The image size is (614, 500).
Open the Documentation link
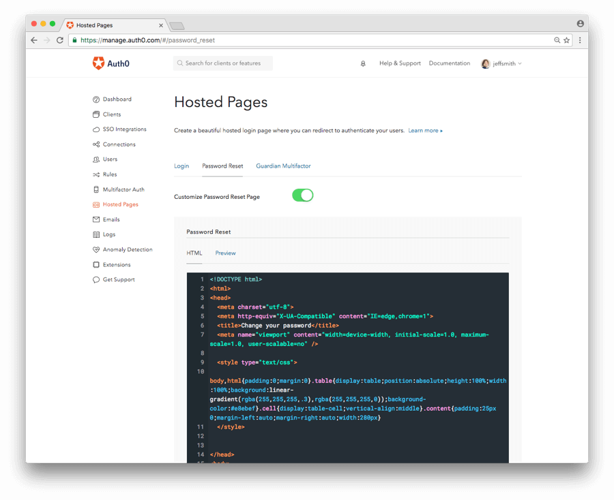pyautogui.click(x=449, y=63)
